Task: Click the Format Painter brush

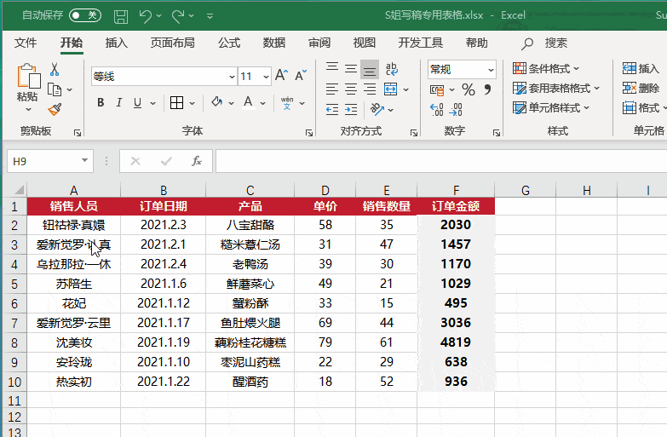Action: tap(55, 109)
